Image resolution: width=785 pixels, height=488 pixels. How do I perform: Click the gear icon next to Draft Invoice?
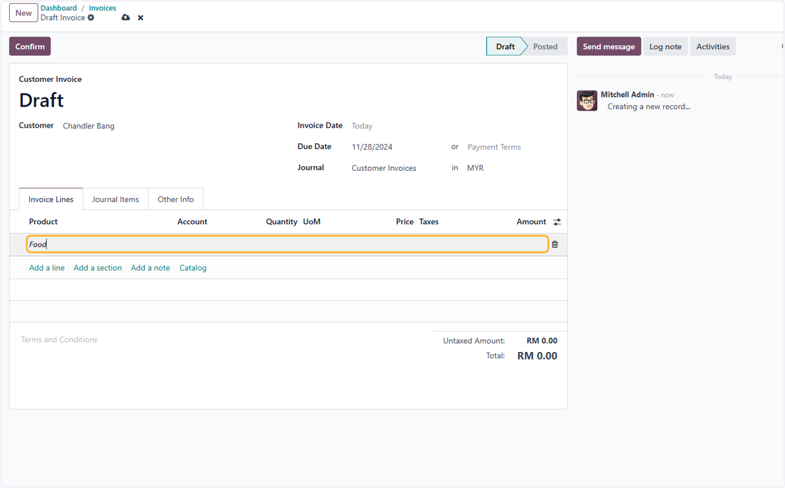pyautogui.click(x=91, y=18)
